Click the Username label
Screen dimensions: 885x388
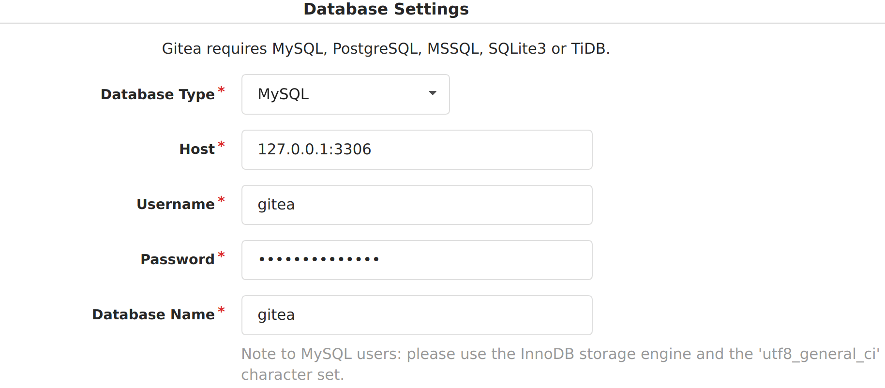tap(176, 204)
